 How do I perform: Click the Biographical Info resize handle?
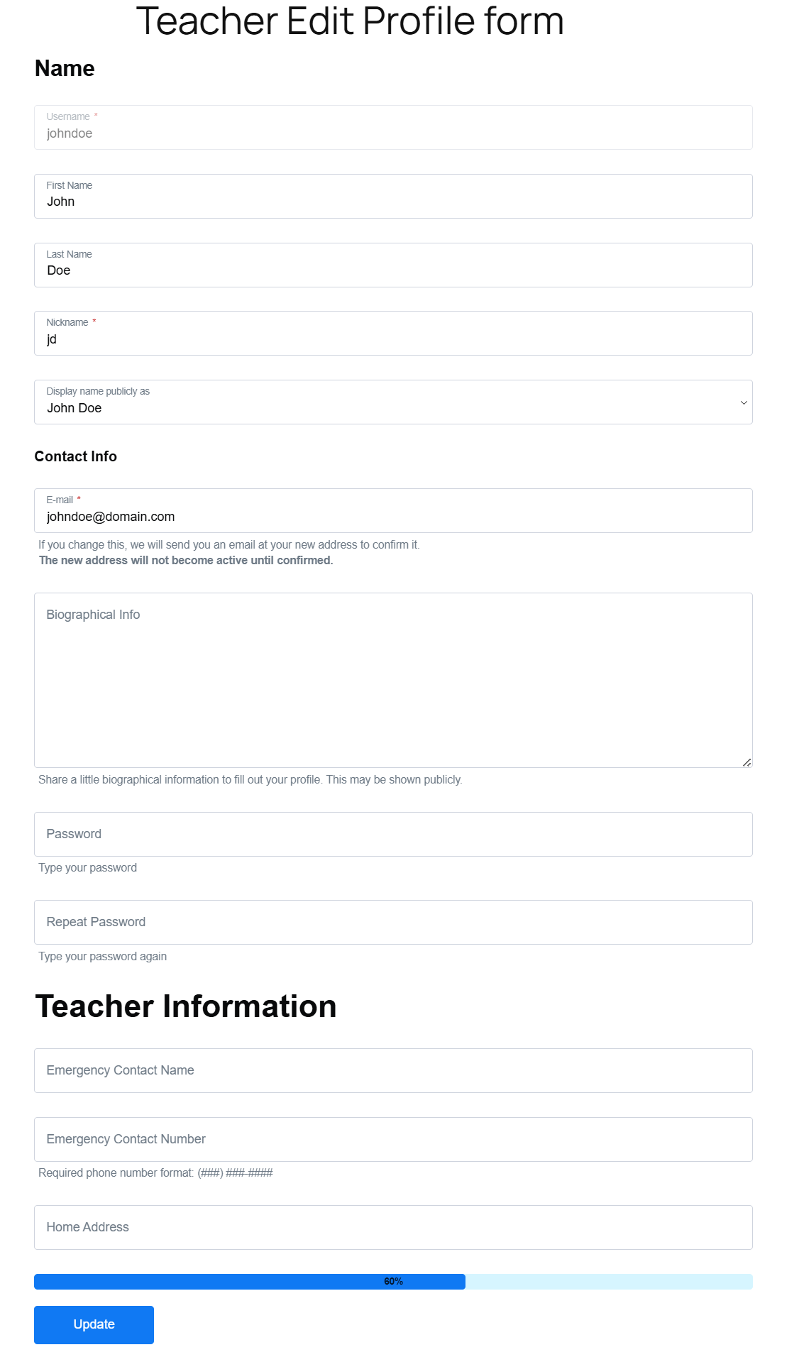pyautogui.click(x=746, y=762)
